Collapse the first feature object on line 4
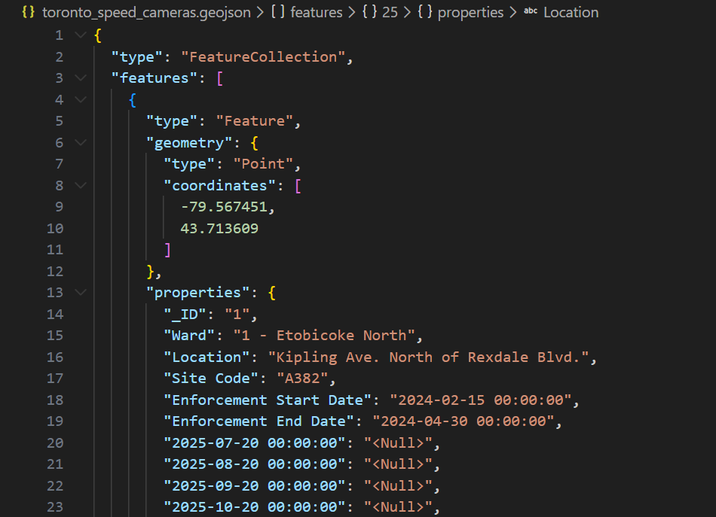This screenshot has height=517, width=716. click(x=81, y=99)
